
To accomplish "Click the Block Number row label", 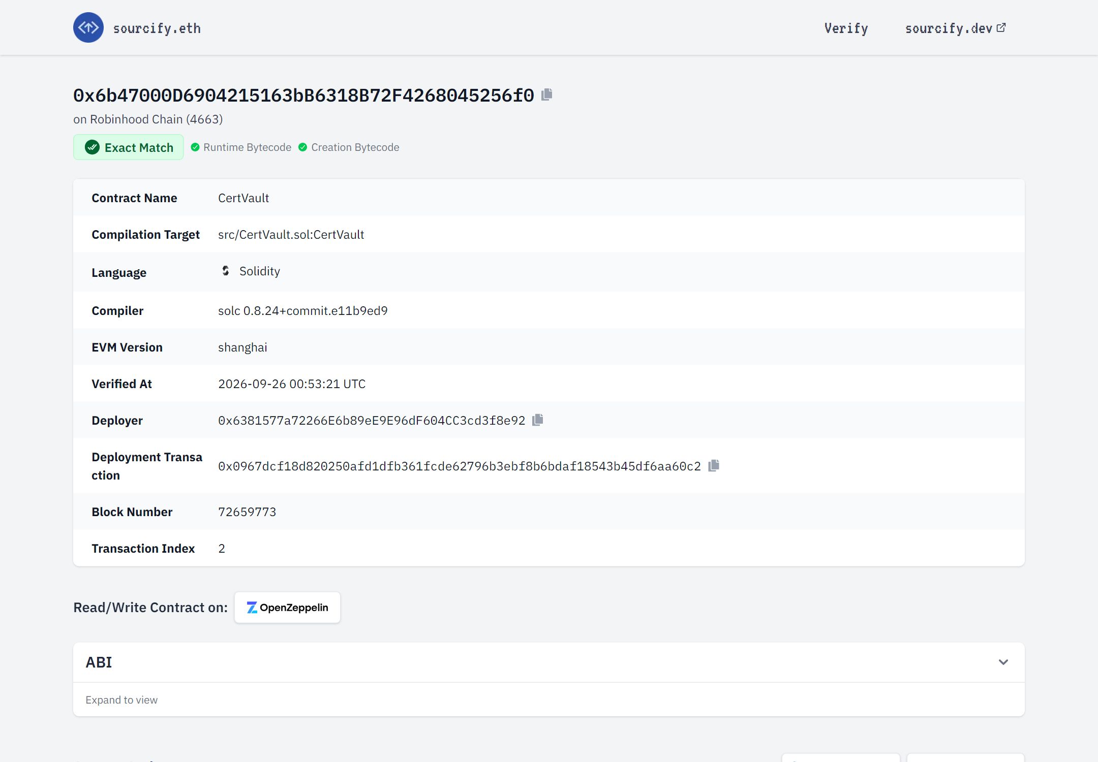I will pyautogui.click(x=132, y=512).
